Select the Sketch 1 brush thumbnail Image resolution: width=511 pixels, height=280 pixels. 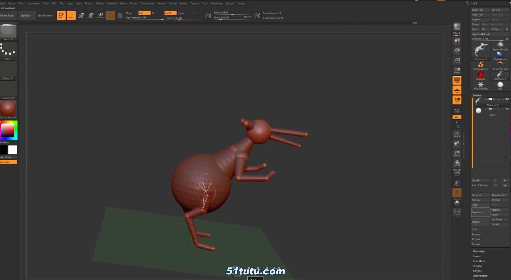click(x=8, y=32)
